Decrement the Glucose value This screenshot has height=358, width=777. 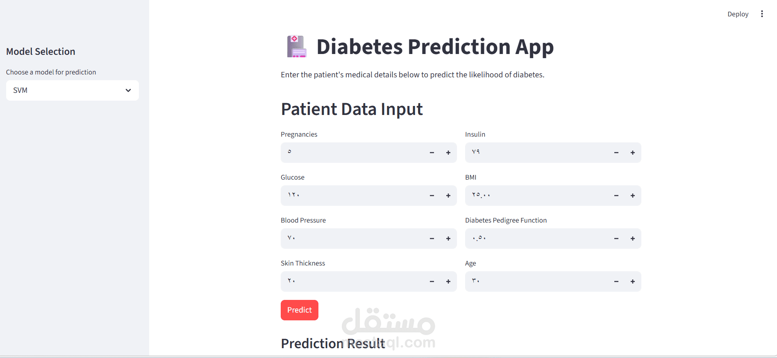(x=432, y=196)
